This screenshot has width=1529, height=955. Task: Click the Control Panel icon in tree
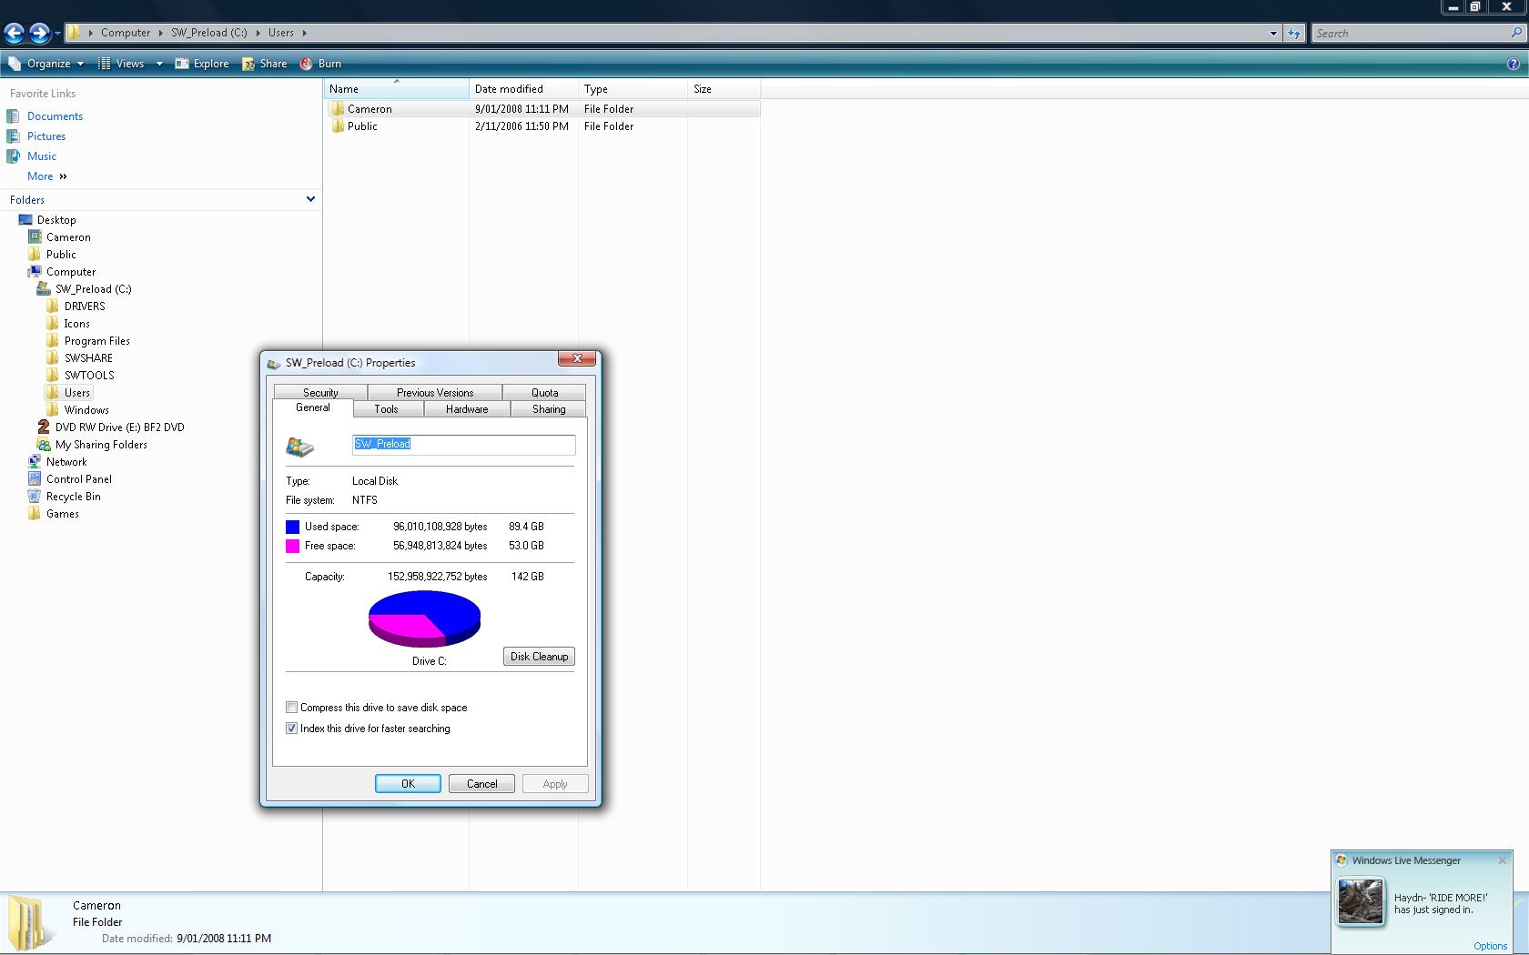click(x=35, y=479)
